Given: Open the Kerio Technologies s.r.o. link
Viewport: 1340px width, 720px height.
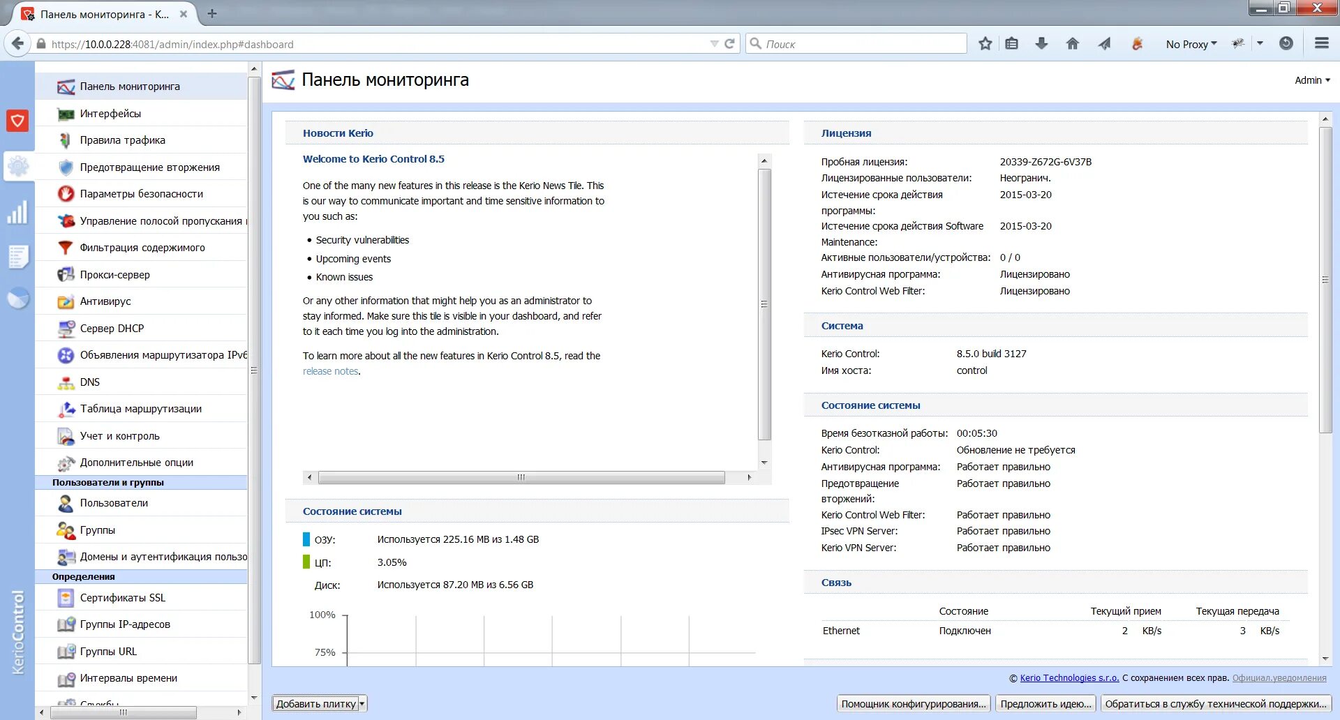Looking at the screenshot, I should point(1069,678).
